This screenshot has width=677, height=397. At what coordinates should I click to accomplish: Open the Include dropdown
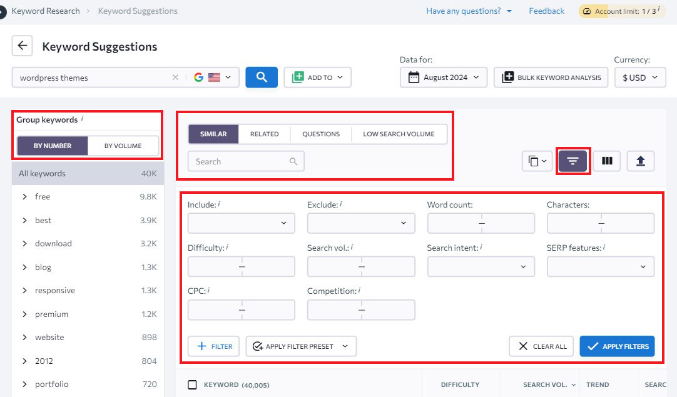[x=242, y=223]
